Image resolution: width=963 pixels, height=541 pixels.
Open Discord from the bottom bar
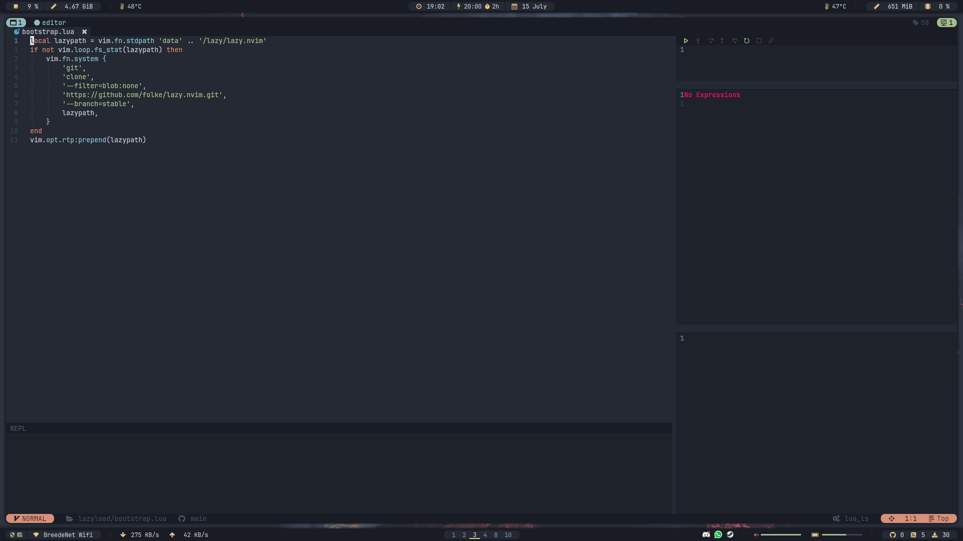tap(706, 534)
